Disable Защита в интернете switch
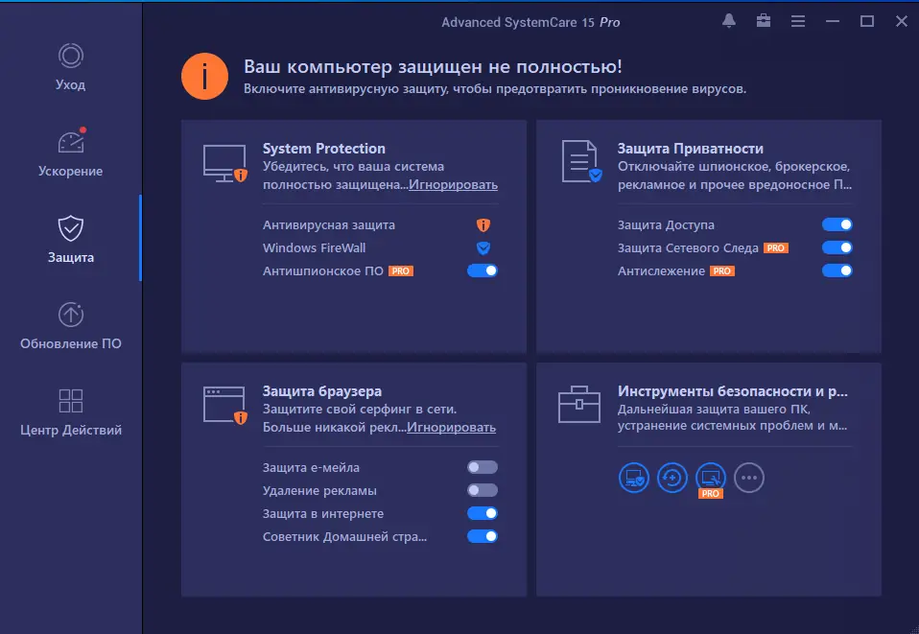This screenshot has width=919, height=634. 483,513
